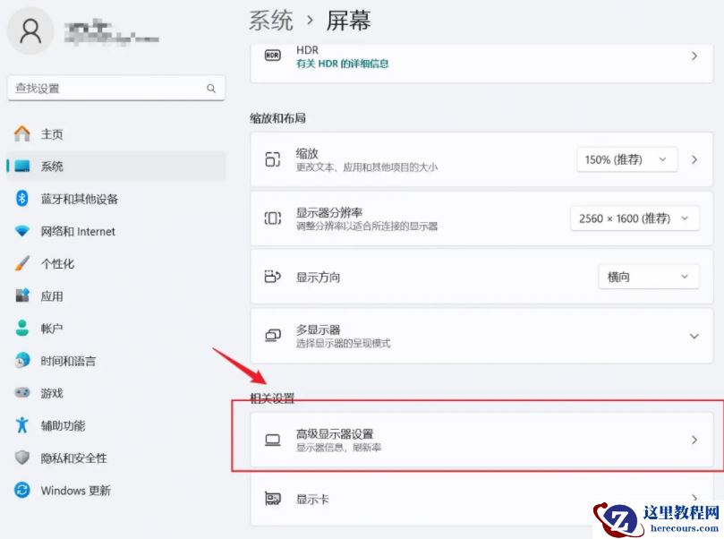Viewport: 724px width, 539px height.
Task: Select the 主页 (Home) icon in sidebar
Action: 22,133
